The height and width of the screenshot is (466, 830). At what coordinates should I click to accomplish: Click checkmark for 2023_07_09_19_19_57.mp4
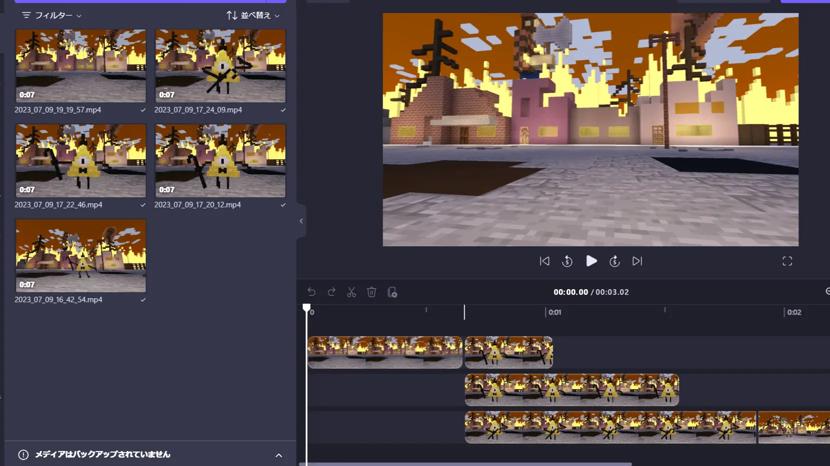(x=143, y=110)
